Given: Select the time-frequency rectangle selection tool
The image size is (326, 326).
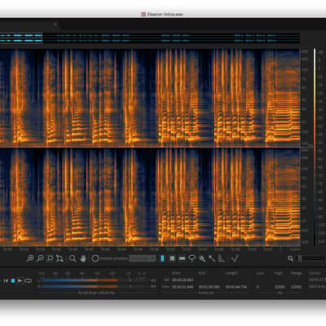Looking at the screenshot, I should (x=172, y=258).
